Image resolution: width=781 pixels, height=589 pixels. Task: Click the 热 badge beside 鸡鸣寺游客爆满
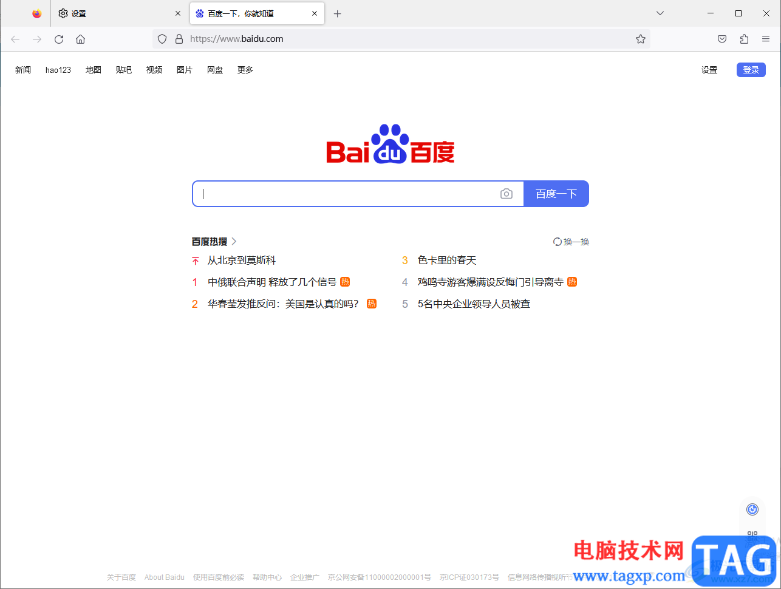click(x=572, y=282)
